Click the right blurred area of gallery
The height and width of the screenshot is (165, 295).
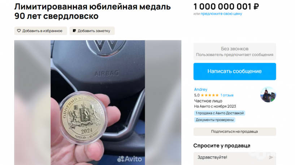point(163,103)
